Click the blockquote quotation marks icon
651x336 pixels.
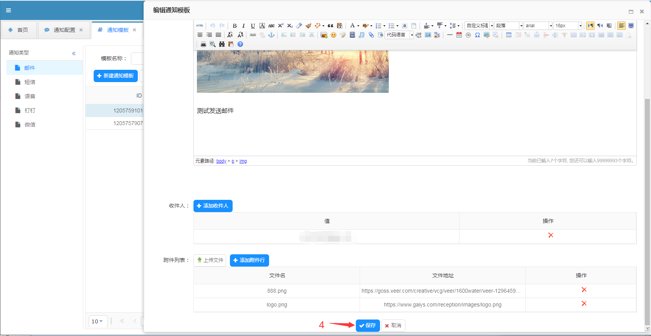[330, 26]
